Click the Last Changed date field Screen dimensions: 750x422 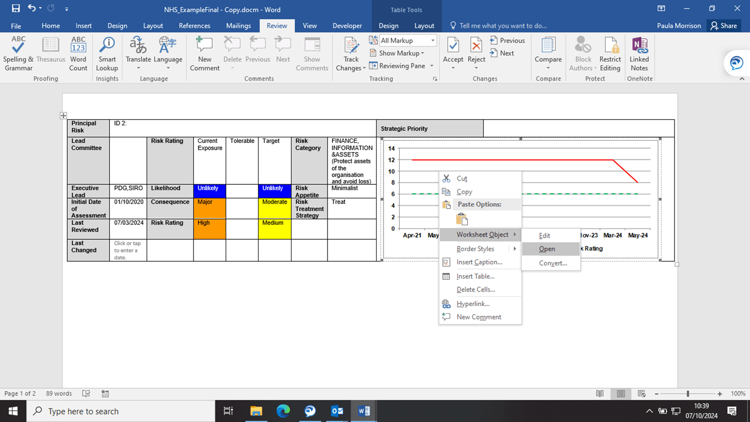128,251
